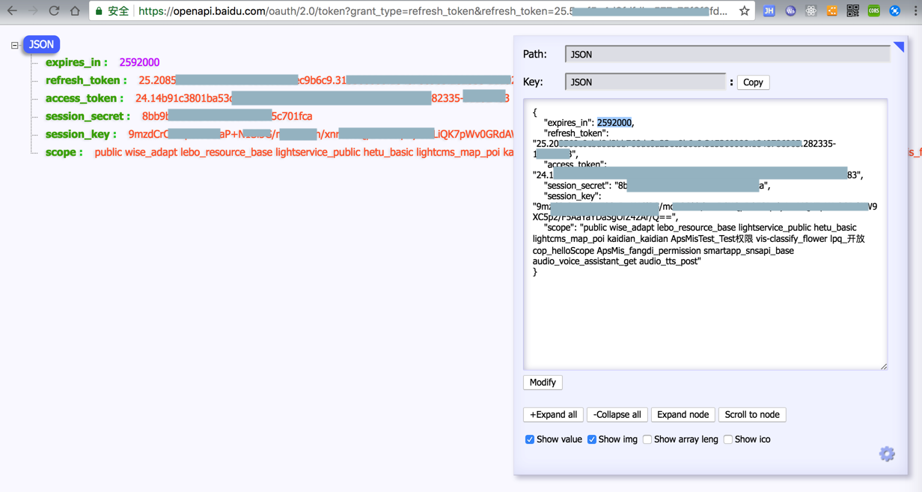Collapse the JSON root node
922x492 pixels.
click(x=14, y=45)
